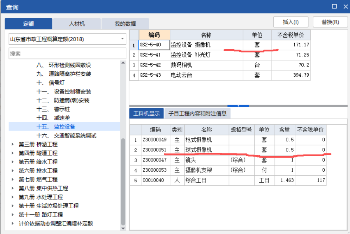Select the 工料机显示 tab

[x=146, y=113]
